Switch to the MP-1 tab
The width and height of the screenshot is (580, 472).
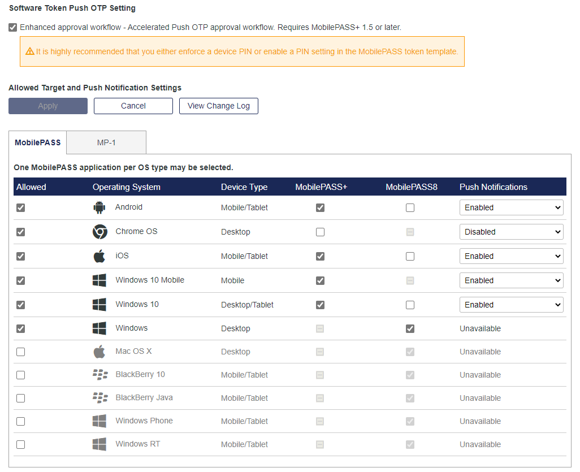click(106, 142)
